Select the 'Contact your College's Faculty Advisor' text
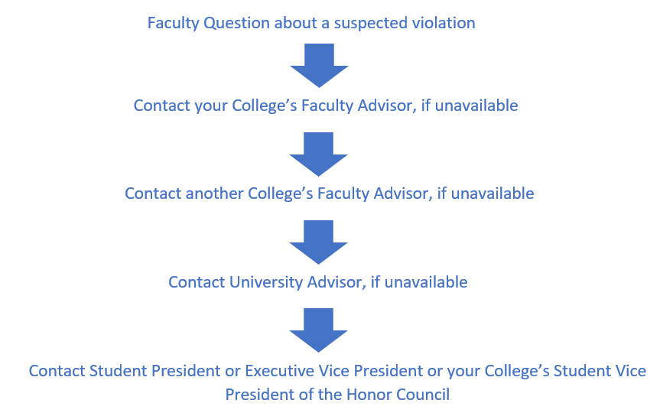This screenshot has height=413, width=660. click(273, 106)
